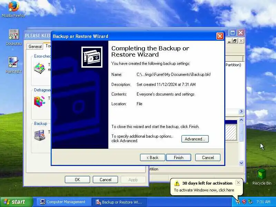
Task: Click Apply in the properties dialog
Action: [x=133, y=179]
